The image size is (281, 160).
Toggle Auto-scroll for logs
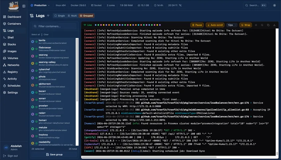pos(215,25)
